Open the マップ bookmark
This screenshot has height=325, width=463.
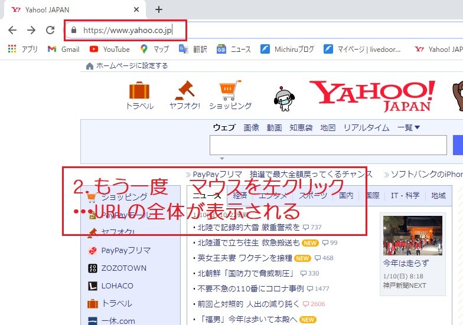(x=155, y=50)
